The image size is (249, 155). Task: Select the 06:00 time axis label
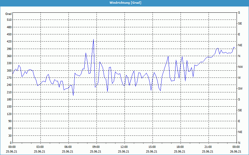tap(68, 147)
